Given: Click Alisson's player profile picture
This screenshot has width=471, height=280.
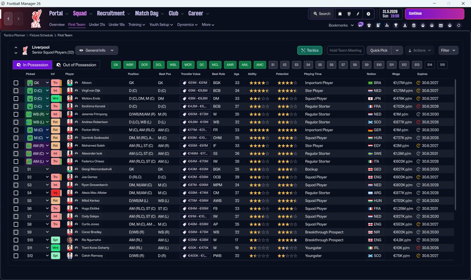Looking at the screenshot, I should [x=70, y=83].
